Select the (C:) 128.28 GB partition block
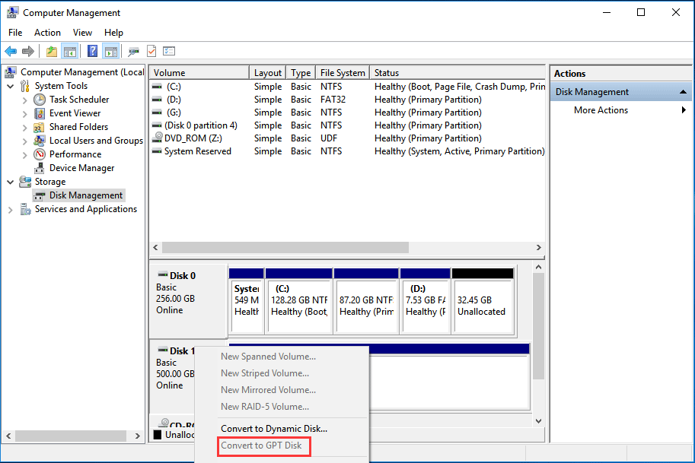Viewport: 695px width, 463px height. pos(298,300)
